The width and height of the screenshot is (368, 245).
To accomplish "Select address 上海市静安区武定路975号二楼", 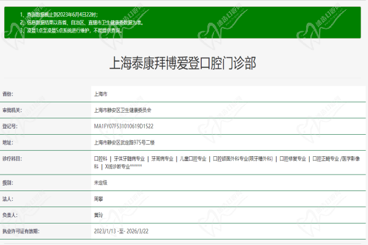I will (125, 143).
